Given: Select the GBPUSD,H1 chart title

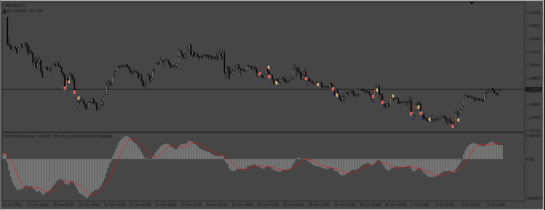Looking at the screenshot, I should click(14, 6).
